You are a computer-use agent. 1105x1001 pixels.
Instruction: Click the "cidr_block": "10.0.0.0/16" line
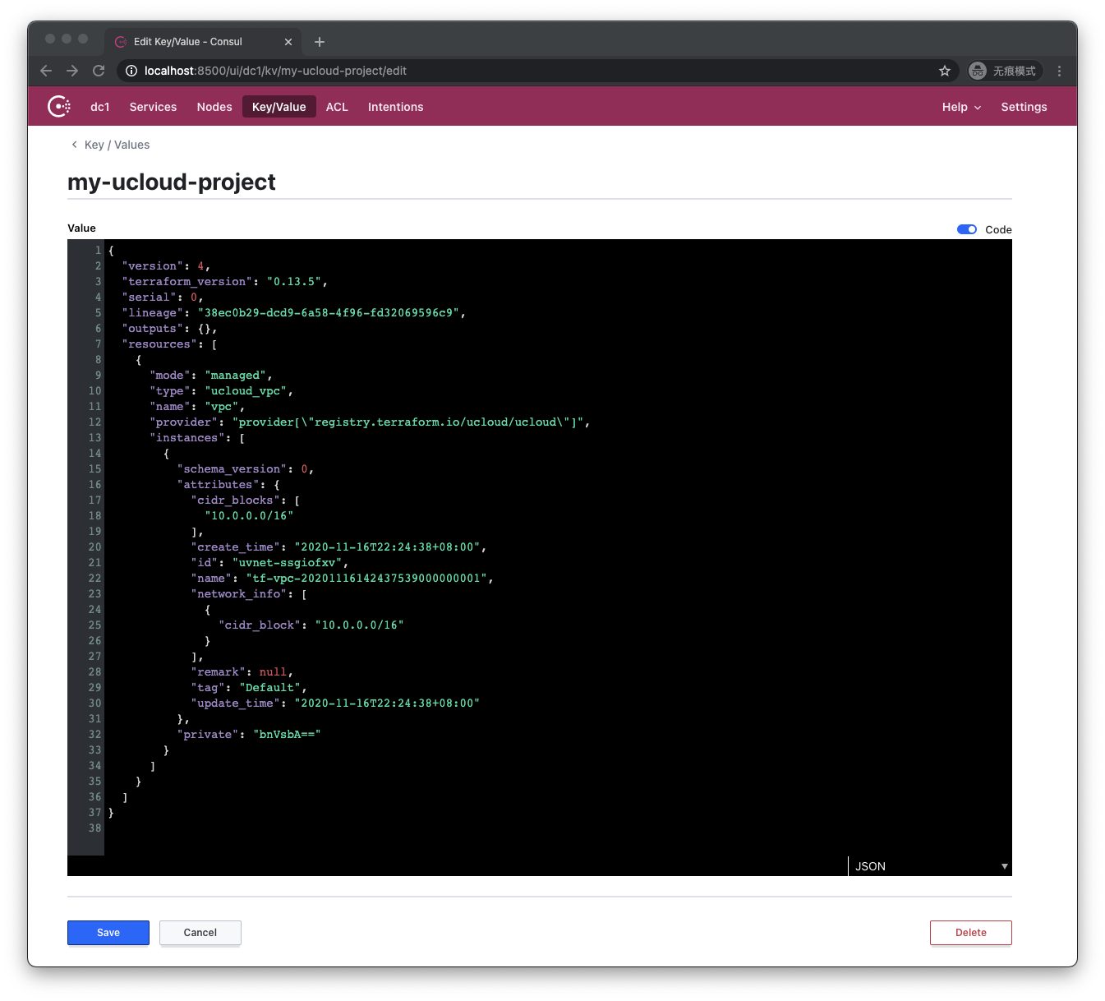(311, 625)
